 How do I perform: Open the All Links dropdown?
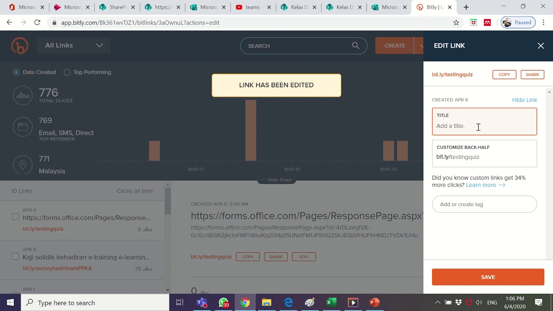tap(73, 45)
